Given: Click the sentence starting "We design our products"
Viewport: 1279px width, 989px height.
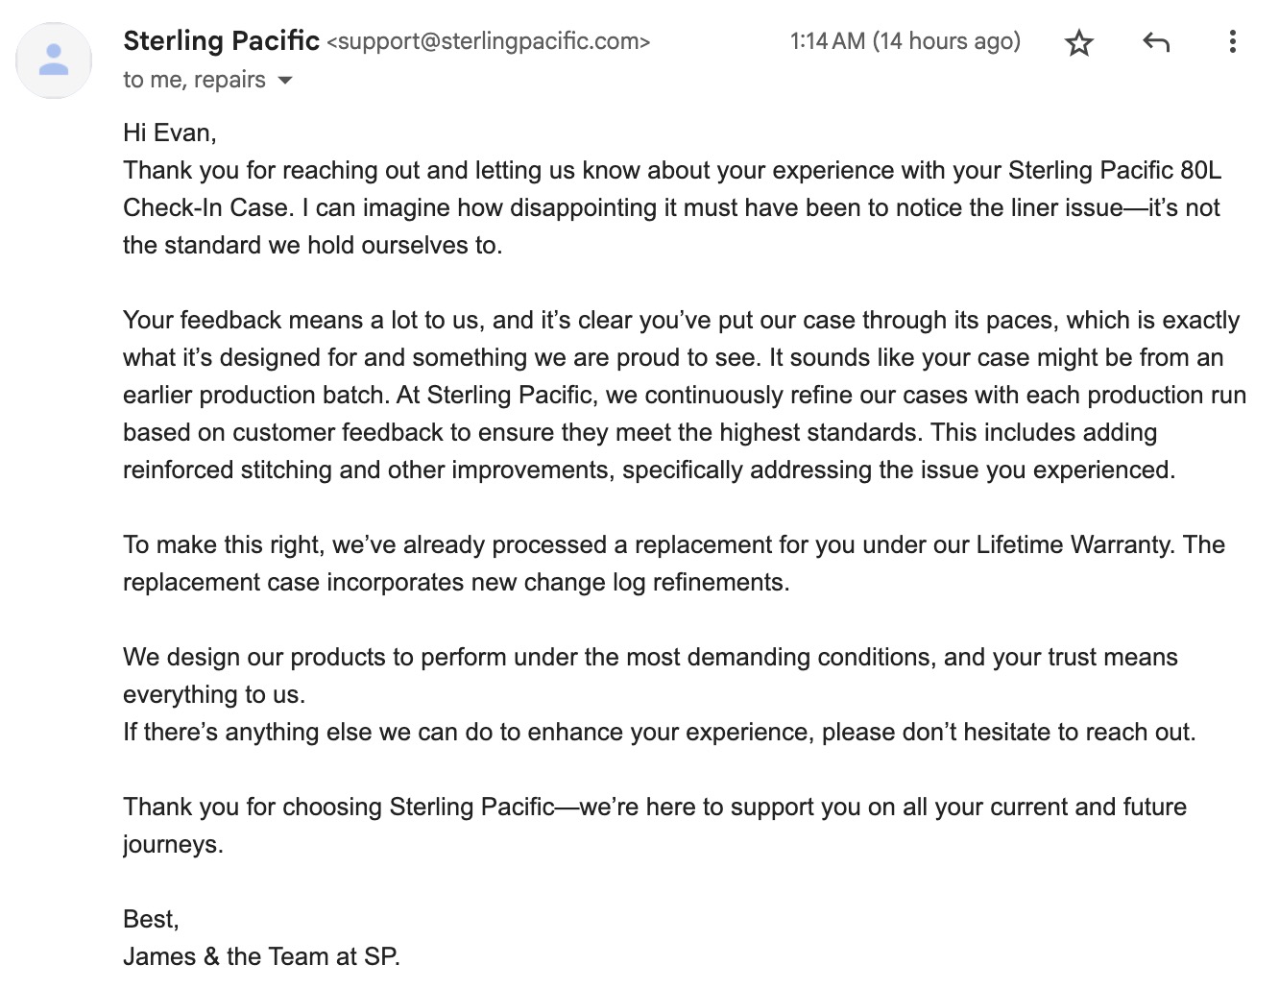Looking at the screenshot, I should 650,675.
